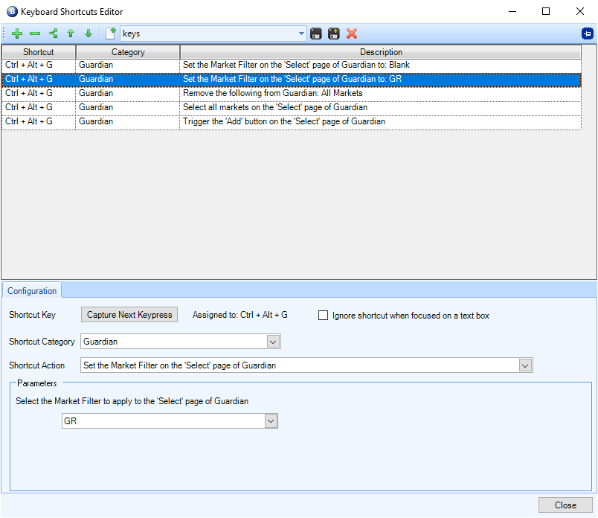
Task: Switch to the Configuration tab
Action: 32,291
